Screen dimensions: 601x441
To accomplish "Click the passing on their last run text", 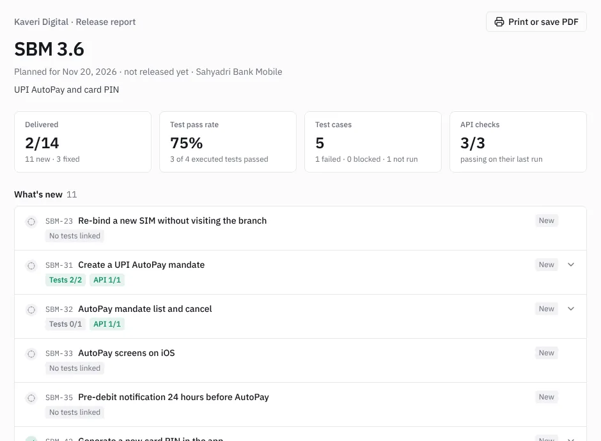I will (x=501, y=159).
